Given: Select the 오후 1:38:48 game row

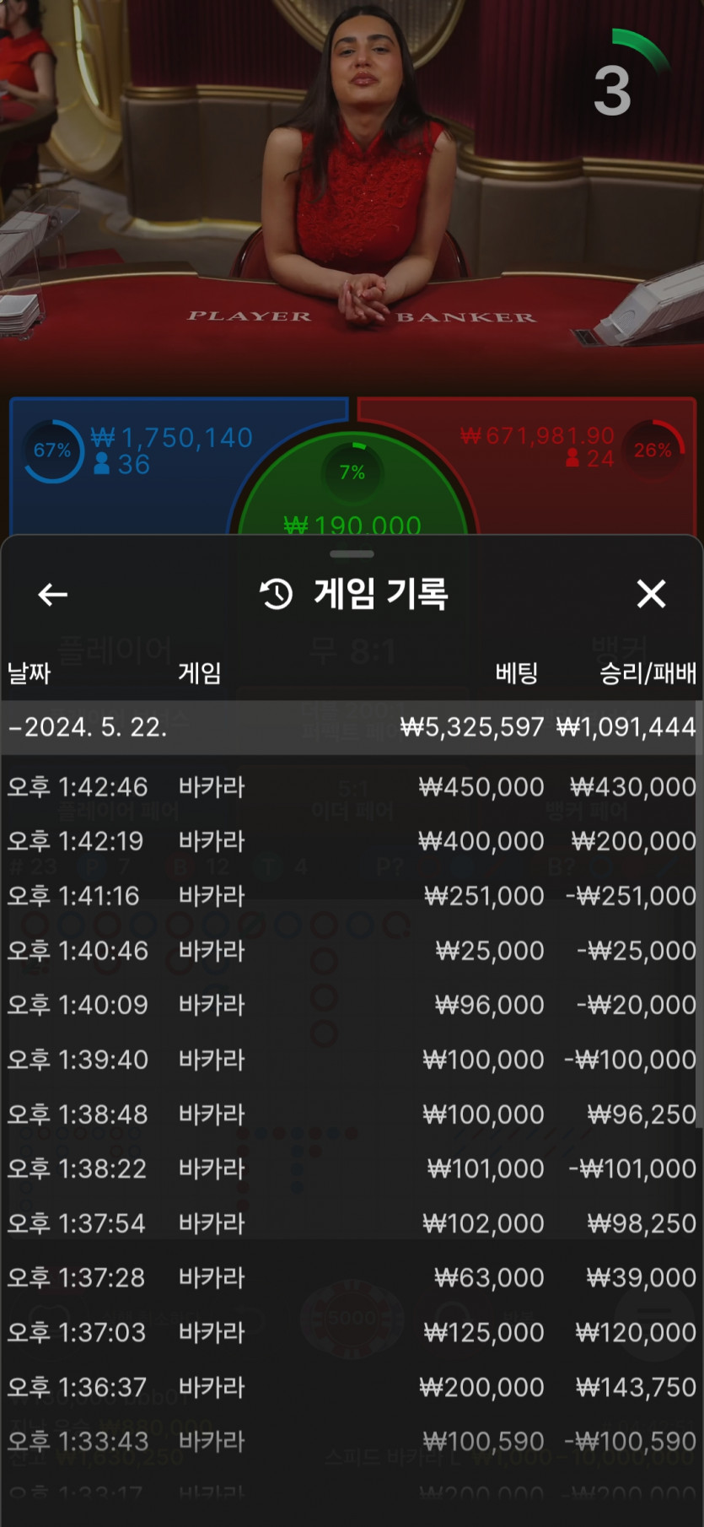Looking at the screenshot, I should (x=352, y=1114).
